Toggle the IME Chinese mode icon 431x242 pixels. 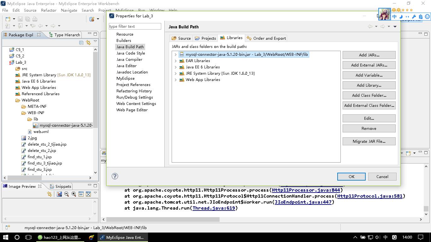394,17
